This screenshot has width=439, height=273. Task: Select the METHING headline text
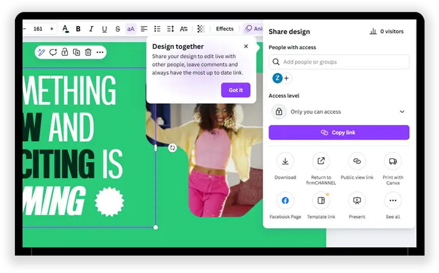click(70, 90)
